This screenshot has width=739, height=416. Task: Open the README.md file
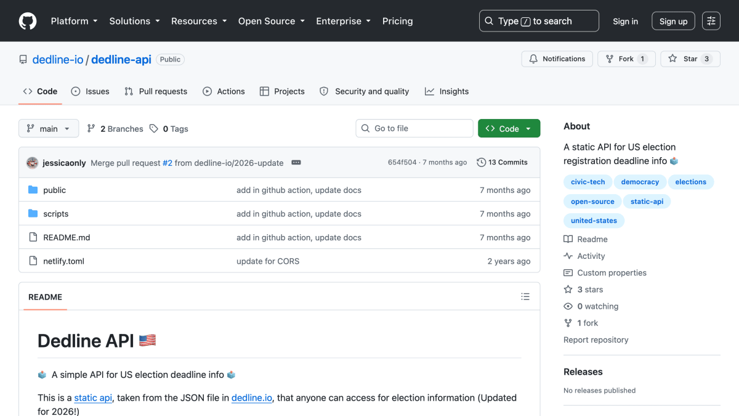tap(67, 237)
